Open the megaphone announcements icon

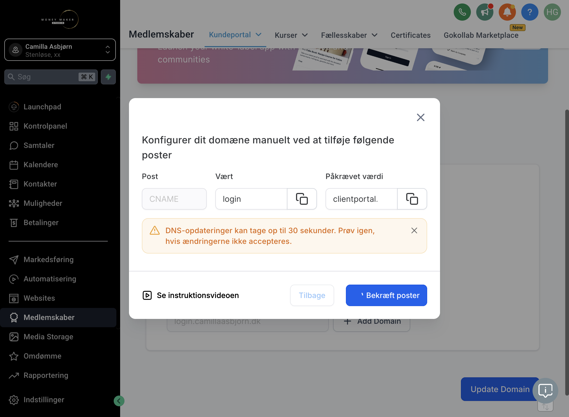(x=485, y=12)
